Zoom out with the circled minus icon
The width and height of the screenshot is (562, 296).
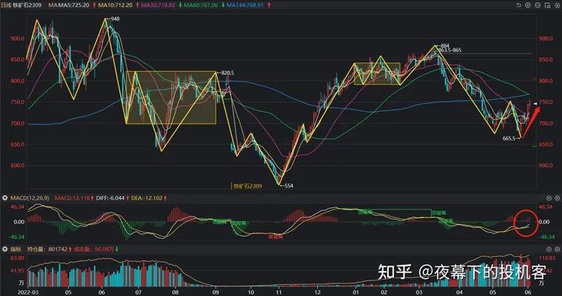click(x=538, y=5)
